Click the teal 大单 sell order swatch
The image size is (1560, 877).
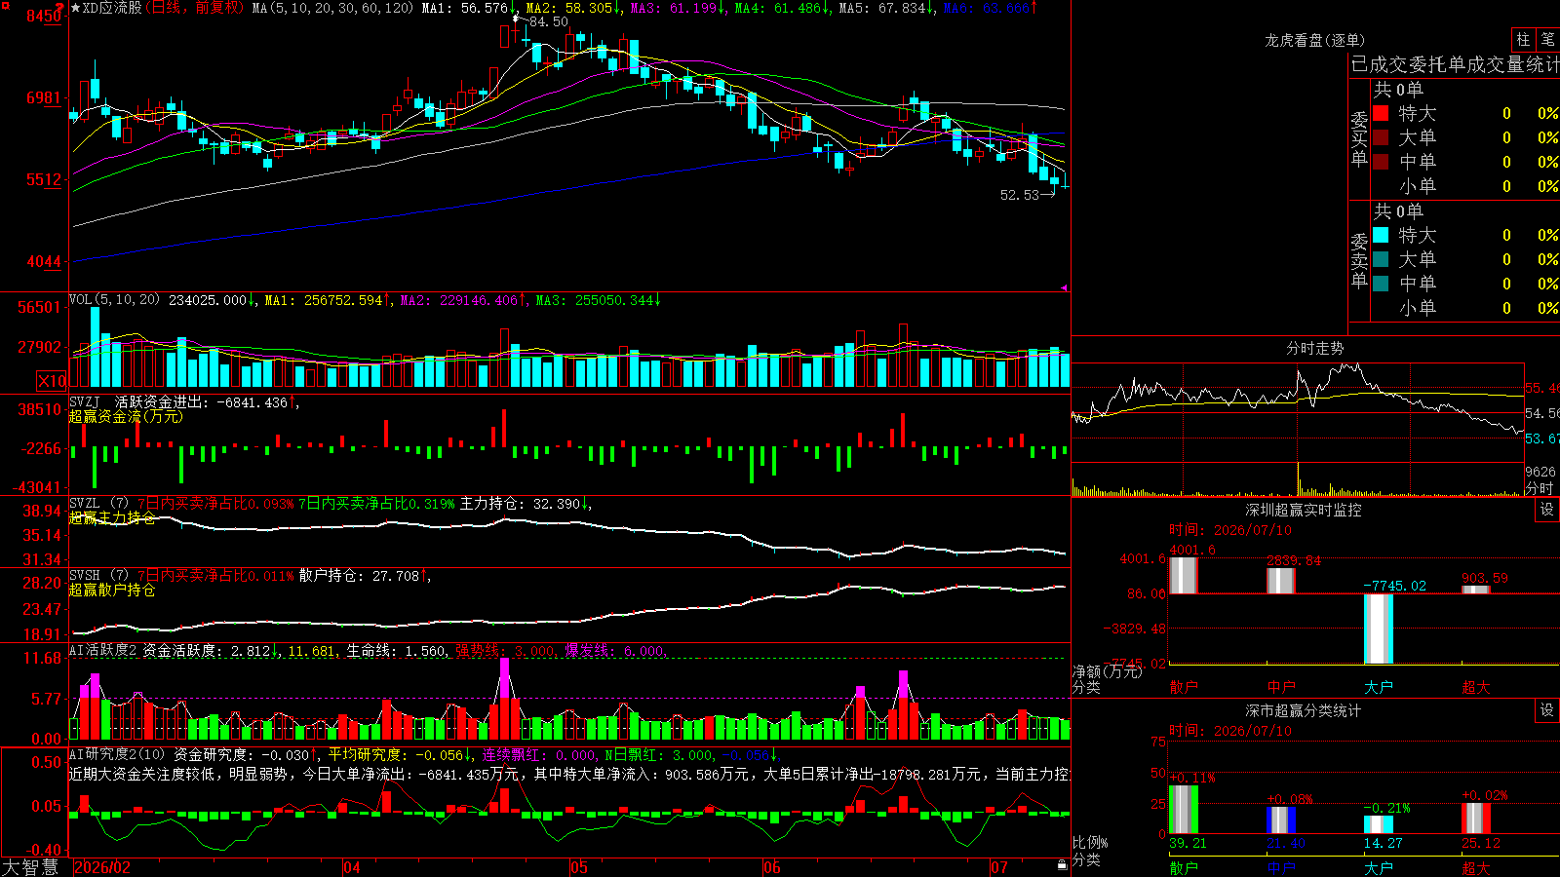1381,259
